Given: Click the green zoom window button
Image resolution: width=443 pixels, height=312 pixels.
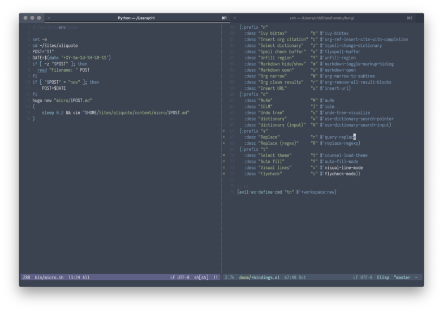Looking at the screenshot, I should pyautogui.click(x=40, y=18).
